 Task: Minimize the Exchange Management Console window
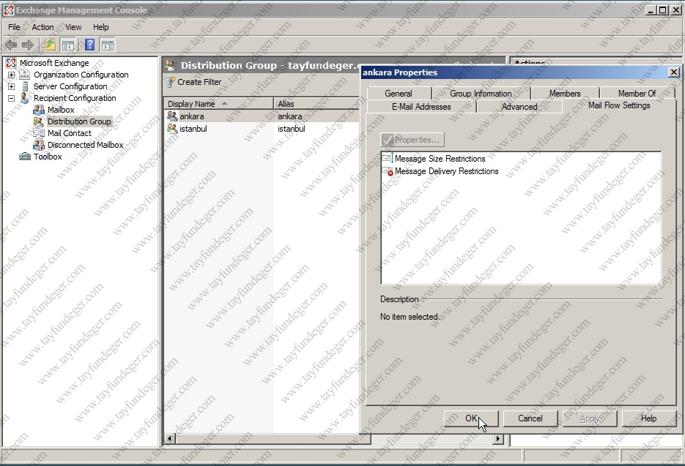651,10
